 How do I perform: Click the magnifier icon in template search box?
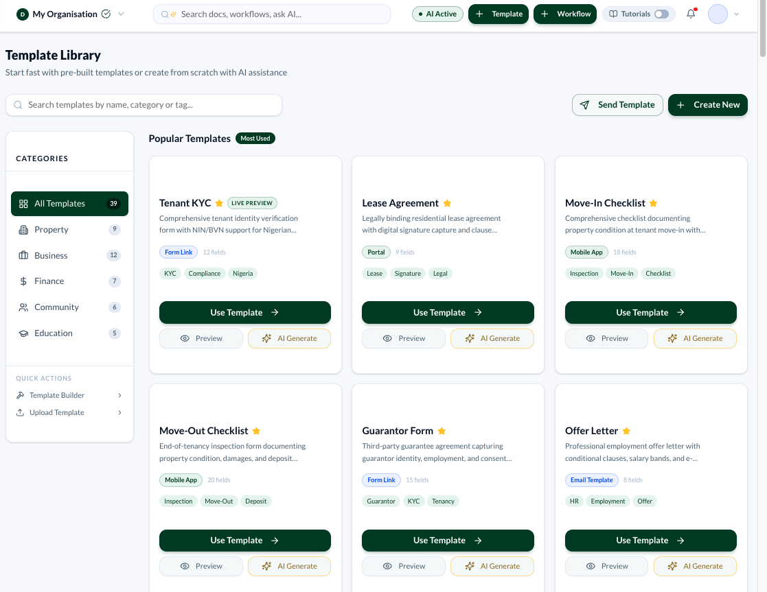(x=18, y=105)
